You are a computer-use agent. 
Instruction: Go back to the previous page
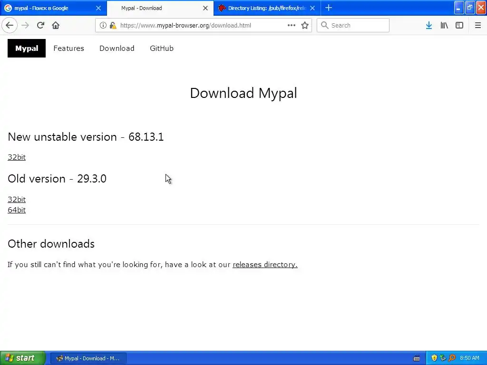10,25
